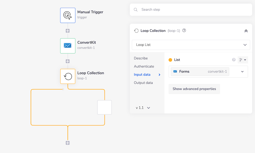Screen dimensions: 255x153
Task: Click the plus toggle below Manual Trigger
Action: 68,31
